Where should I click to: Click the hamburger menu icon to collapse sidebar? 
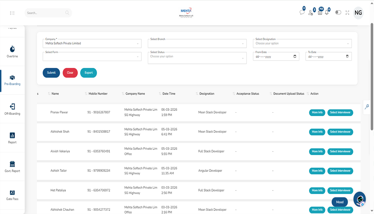[12, 13]
